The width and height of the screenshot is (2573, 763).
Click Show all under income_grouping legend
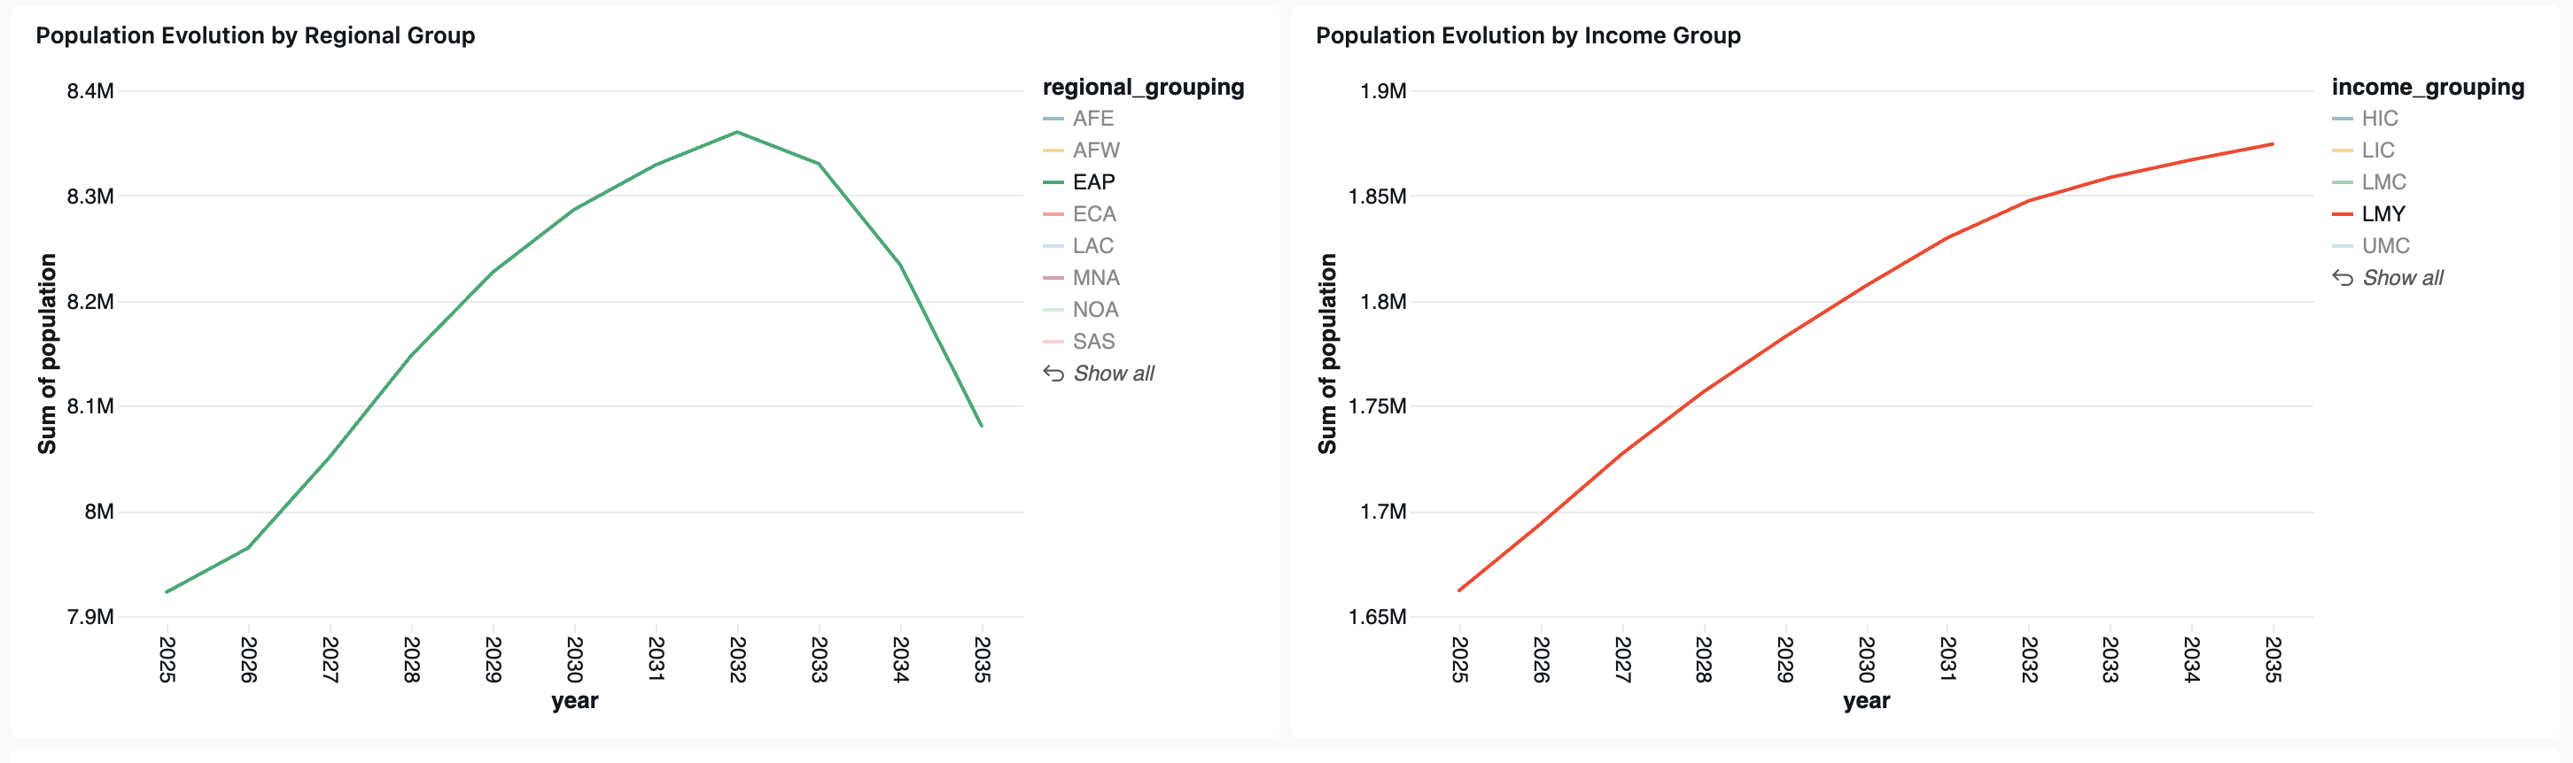2402,278
